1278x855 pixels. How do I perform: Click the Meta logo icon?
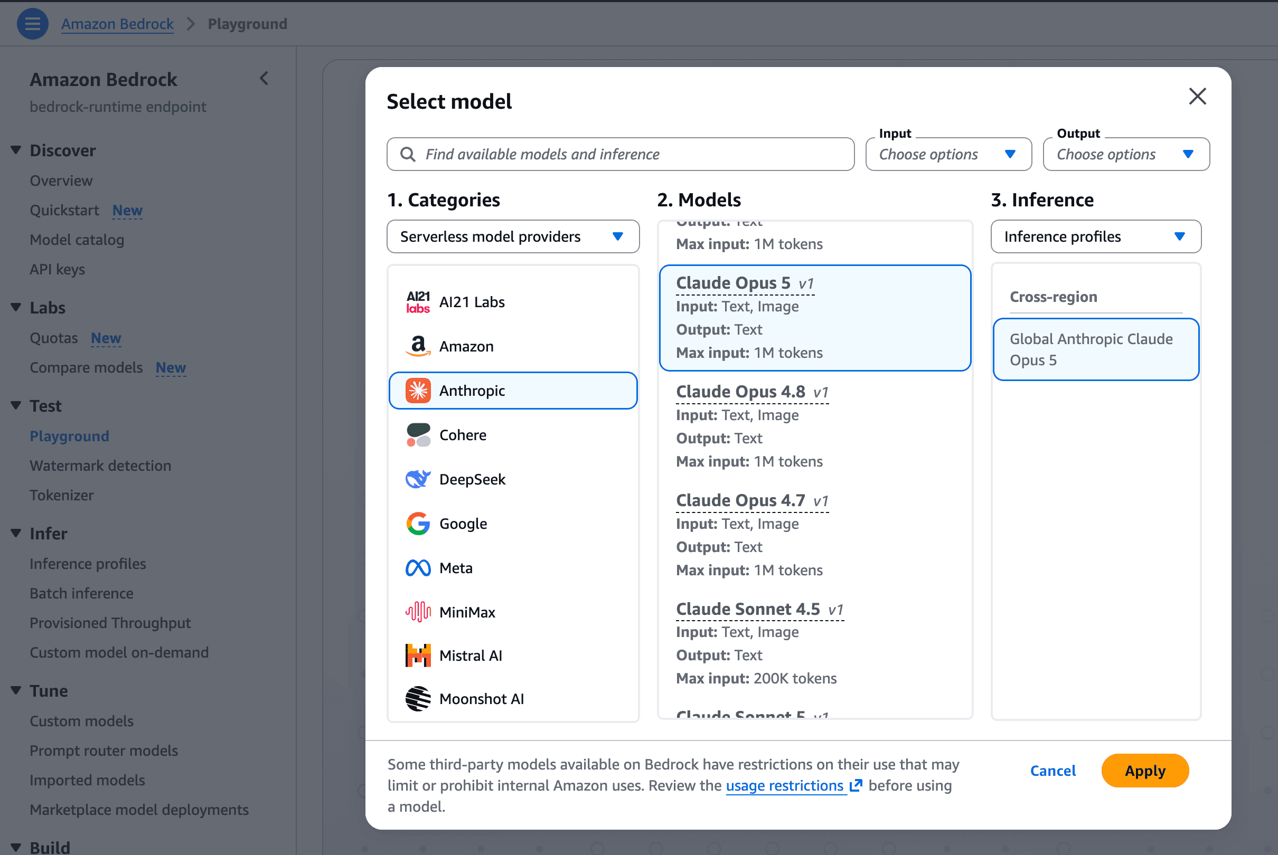point(418,568)
